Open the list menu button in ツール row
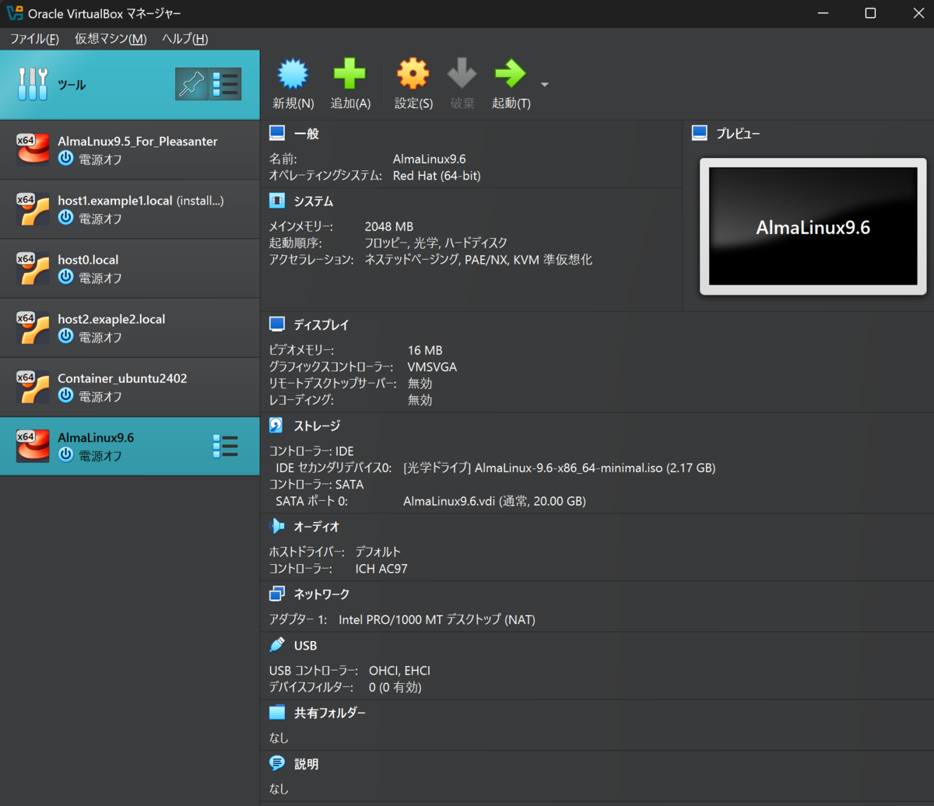Viewport: 934px width, 806px height. 226,84
